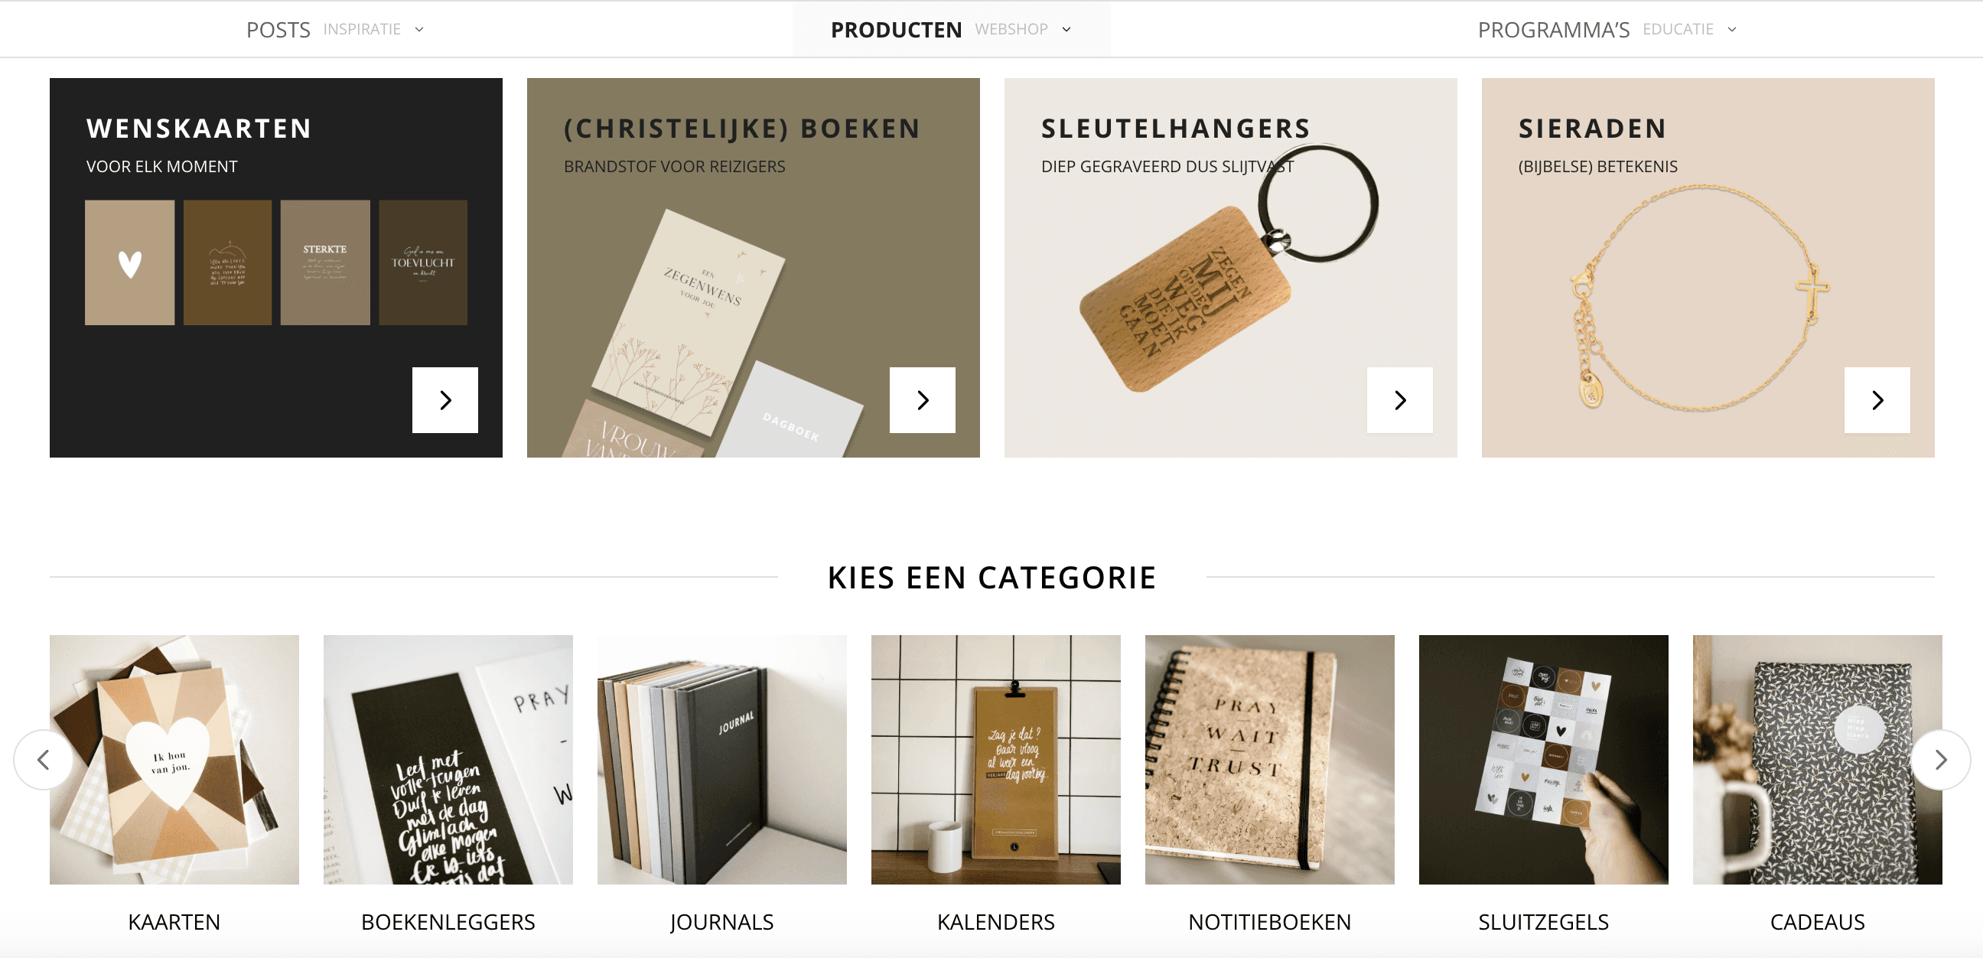The height and width of the screenshot is (958, 1983).
Task: Open the BOEKENLEGGERS category link
Action: coord(448,921)
